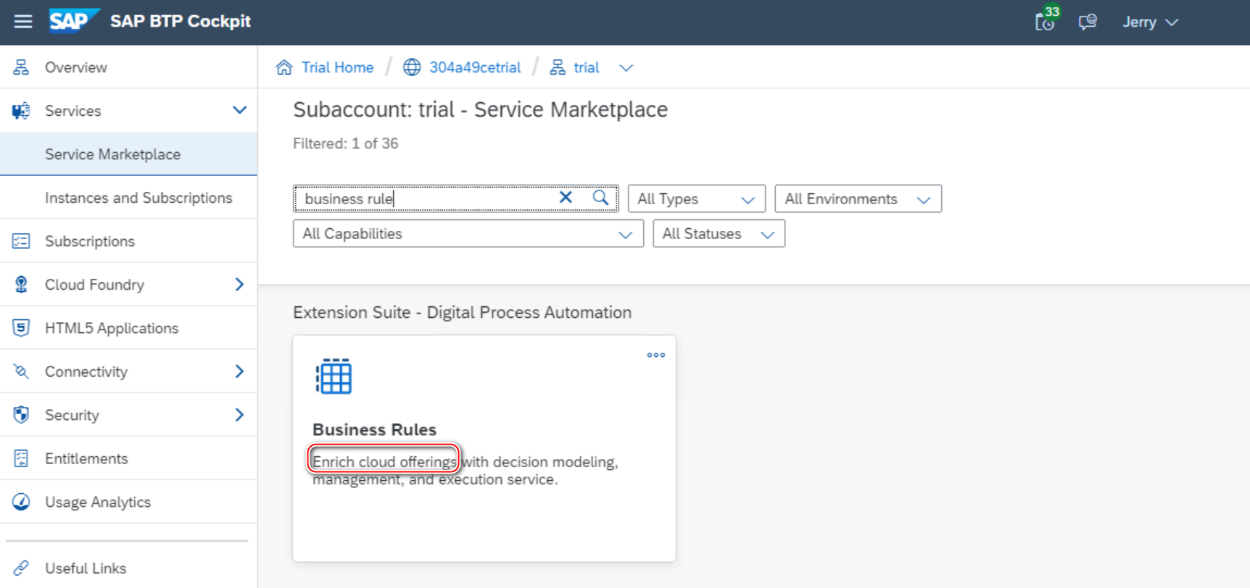Image resolution: width=1250 pixels, height=588 pixels.
Task: Open the 304a49cetrial breadcrumb link
Action: tap(475, 67)
